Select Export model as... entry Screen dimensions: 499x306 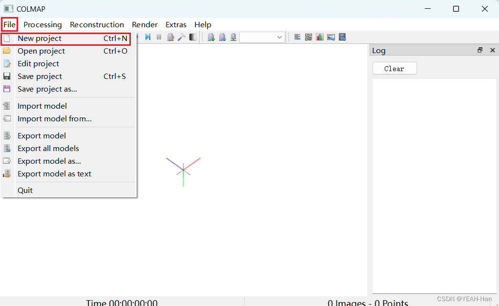[x=69, y=161]
